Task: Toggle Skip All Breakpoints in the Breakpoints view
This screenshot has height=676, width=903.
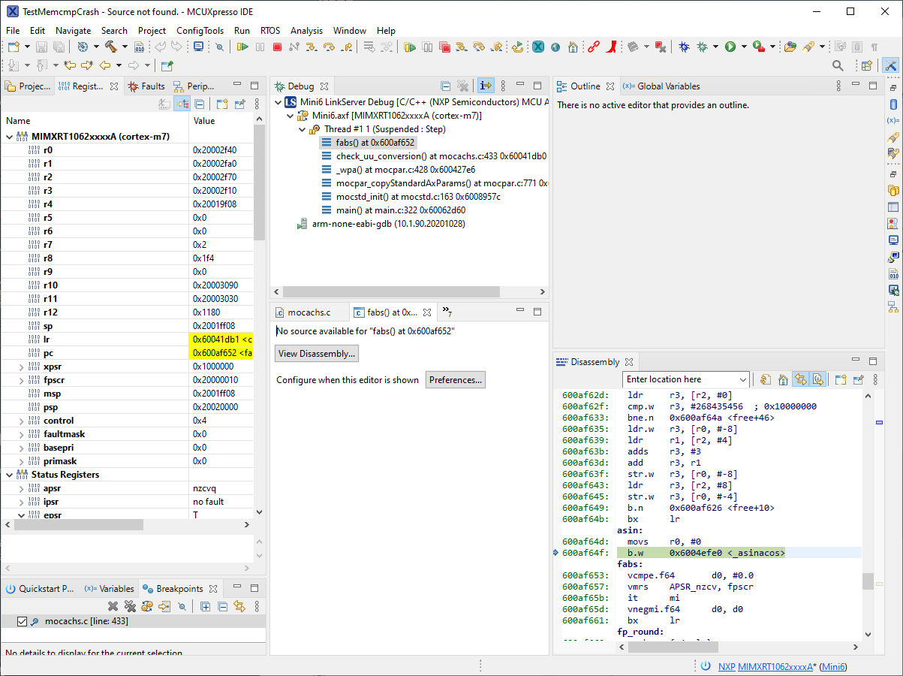Action: (182, 606)
